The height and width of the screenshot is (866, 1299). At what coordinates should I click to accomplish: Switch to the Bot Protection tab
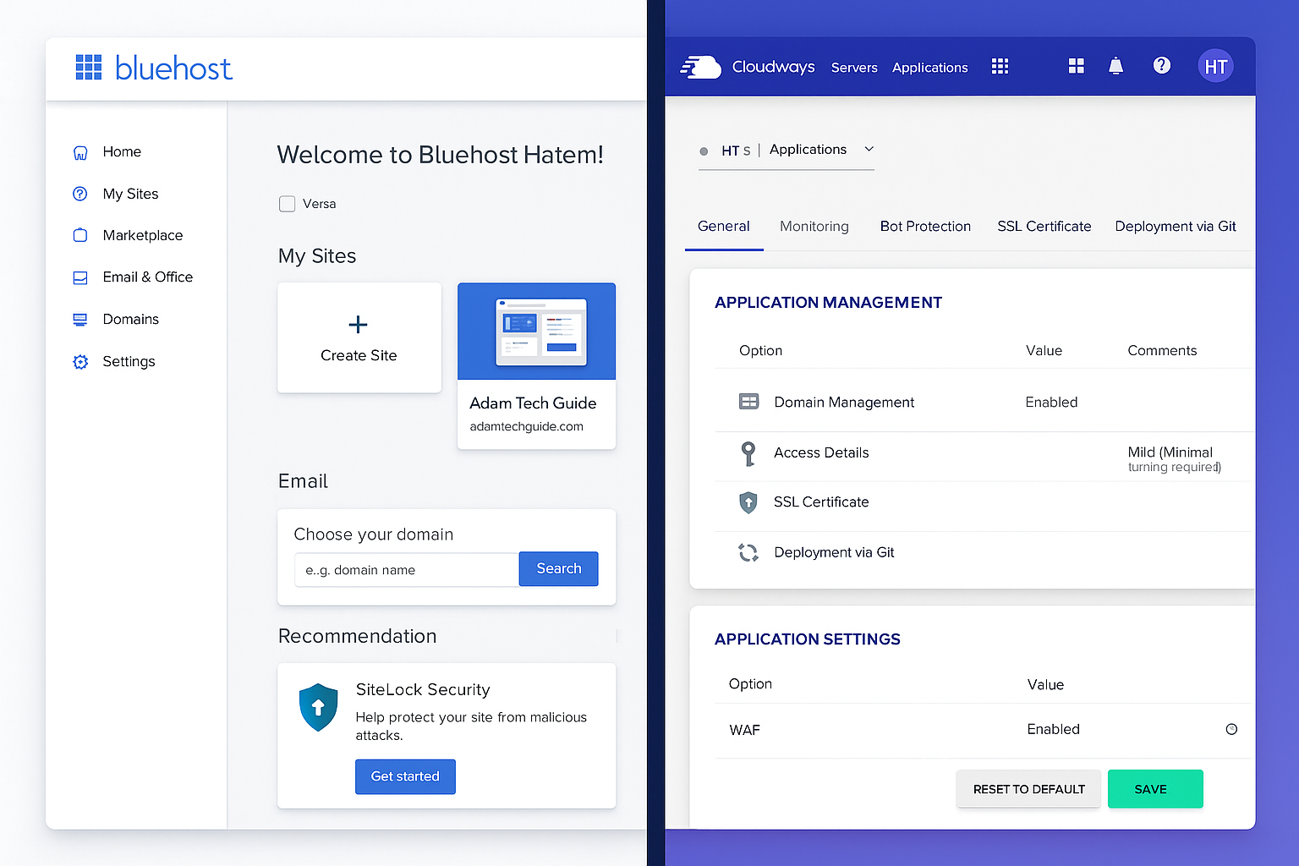tap(925, 227)
